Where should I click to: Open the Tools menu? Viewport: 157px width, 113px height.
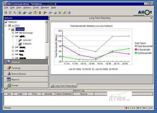pyautogui.click(x=36, y=8)
